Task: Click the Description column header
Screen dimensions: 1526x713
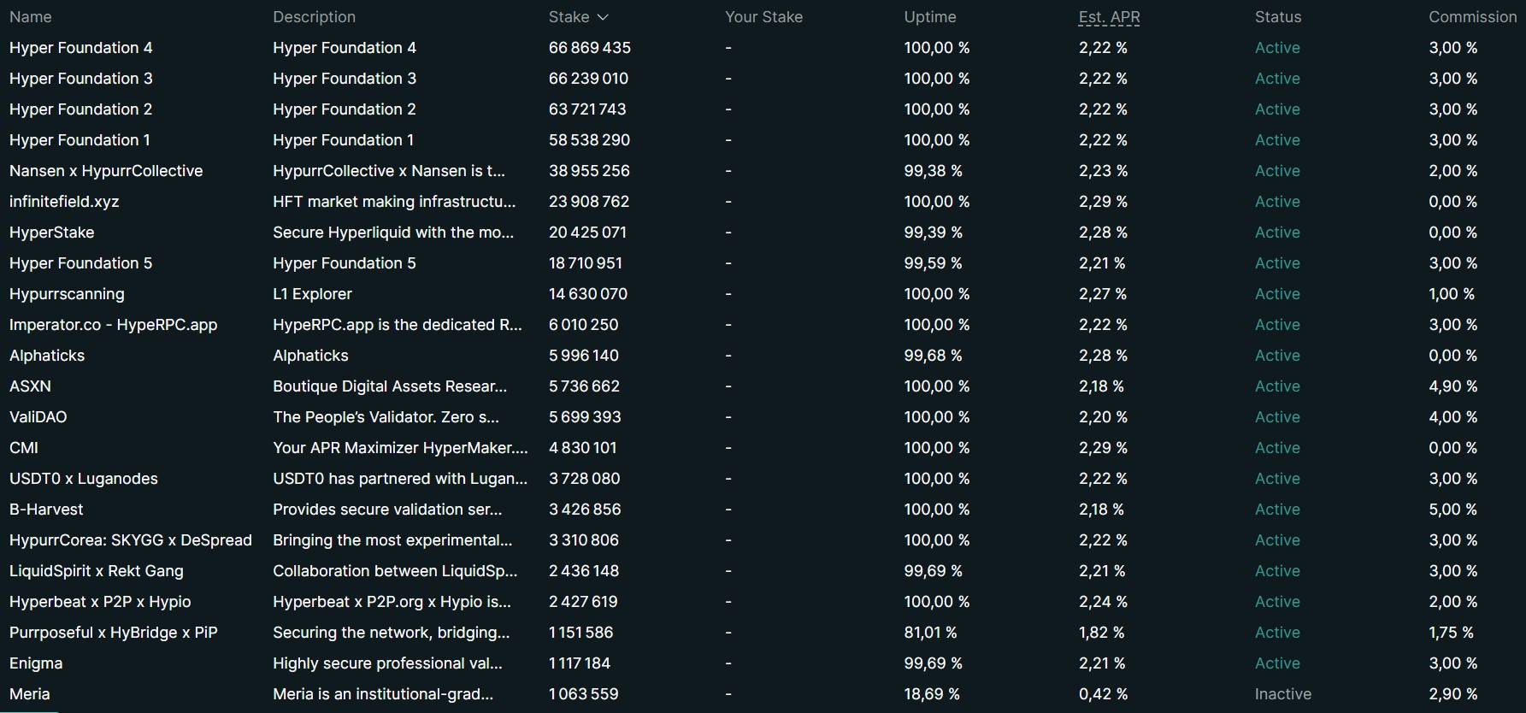Action: 314,16
